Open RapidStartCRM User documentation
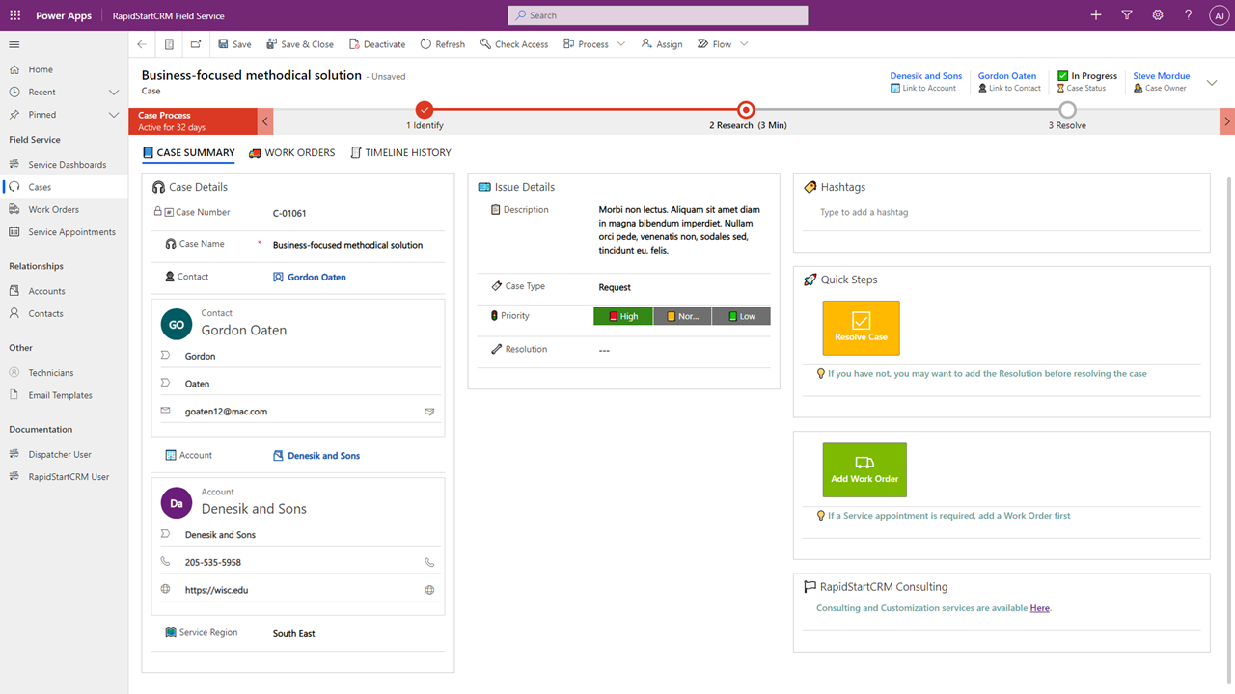 pyautogui.click(x=64, y=477)
